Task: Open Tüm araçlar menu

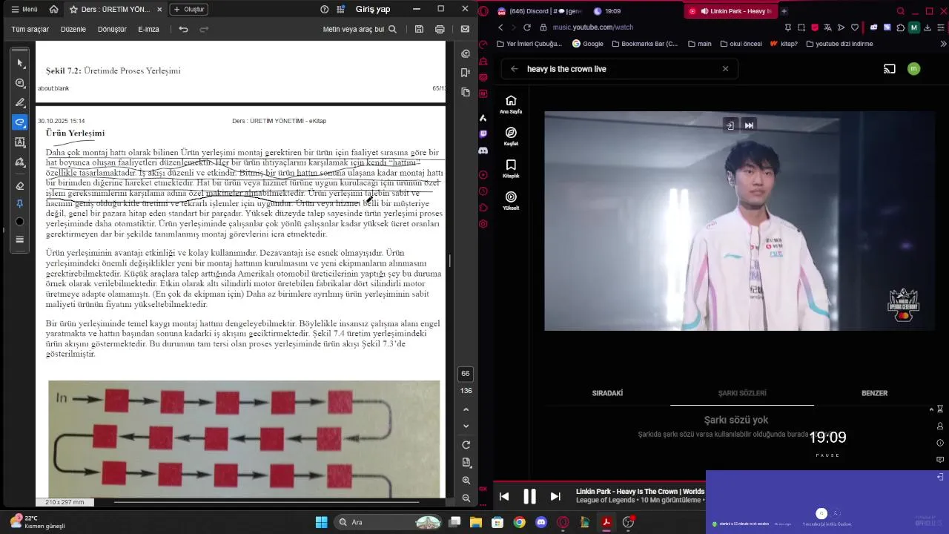Action: point(30,29)
